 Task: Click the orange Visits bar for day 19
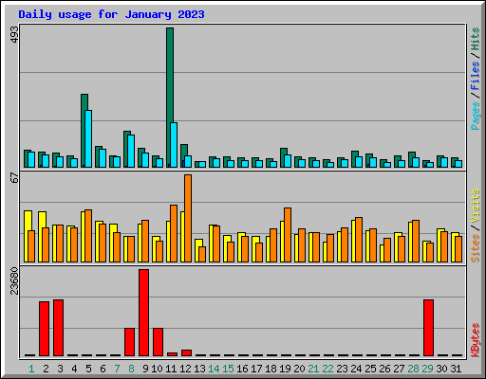click(288, 235)
